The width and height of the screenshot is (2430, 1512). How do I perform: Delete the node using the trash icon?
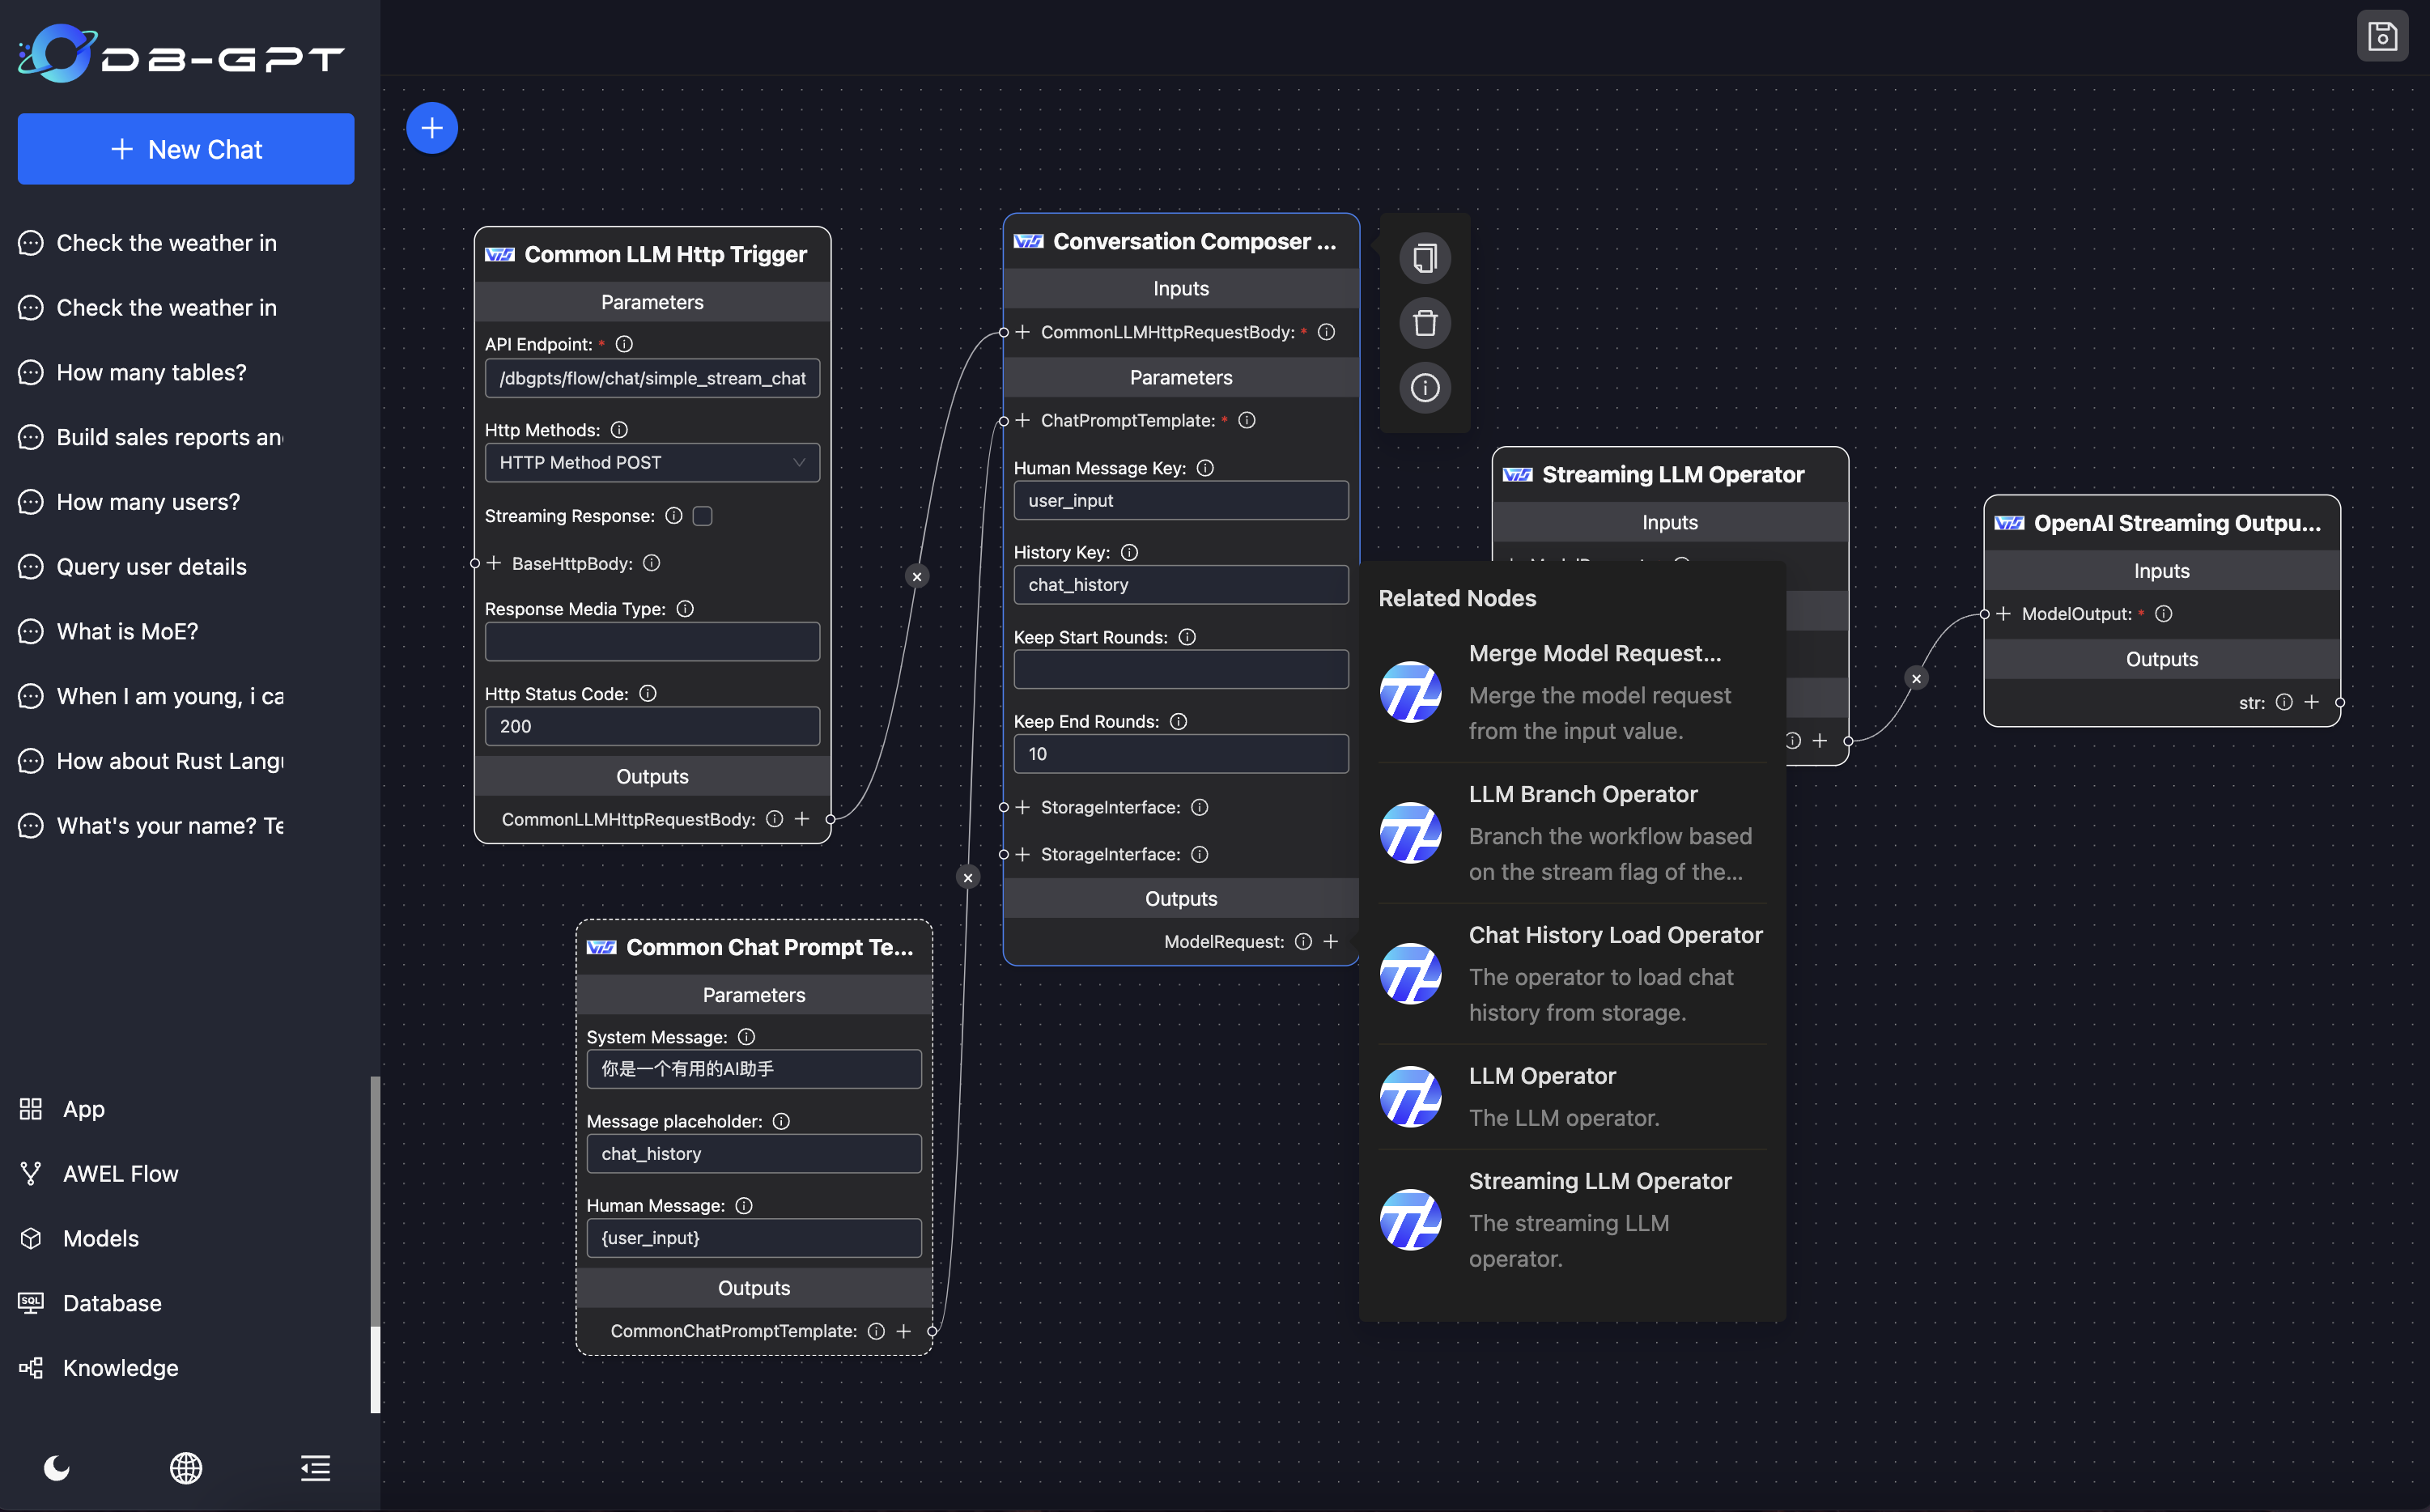1425,323
